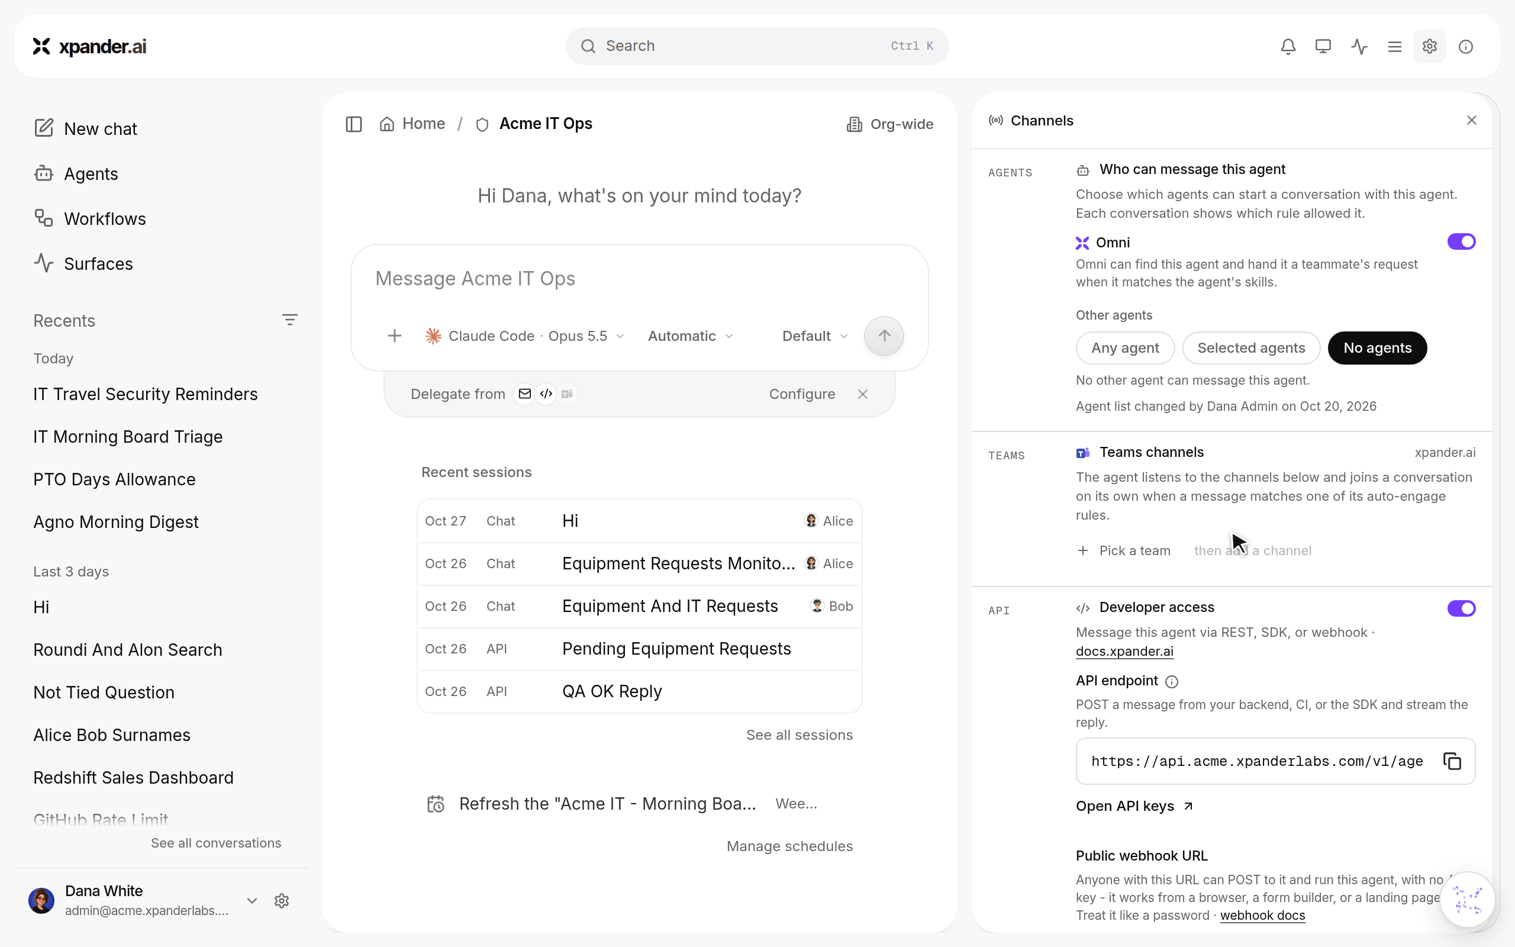Screen dimensions: 1515x947
Task: Open See all sessions link
Action: pos(800,735)
